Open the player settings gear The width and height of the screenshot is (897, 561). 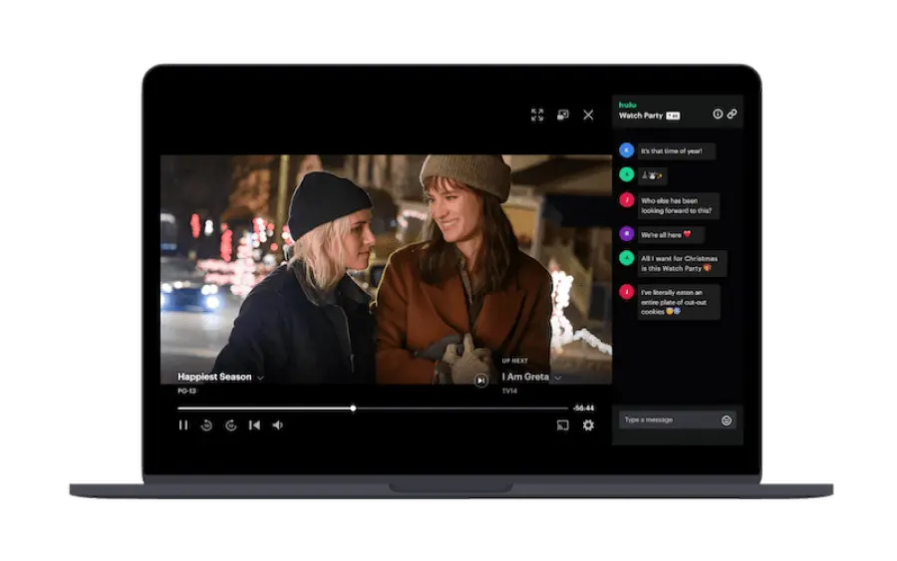click(588, 424)
